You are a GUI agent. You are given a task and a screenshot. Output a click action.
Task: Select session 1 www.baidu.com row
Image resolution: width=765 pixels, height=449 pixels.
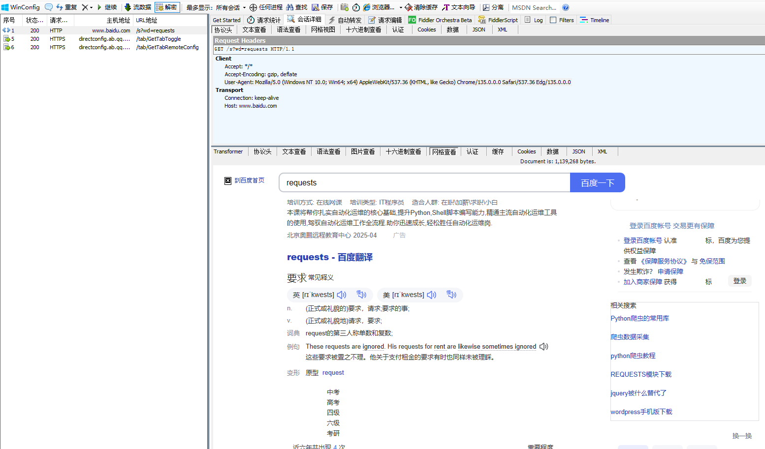tap(103, 30)
